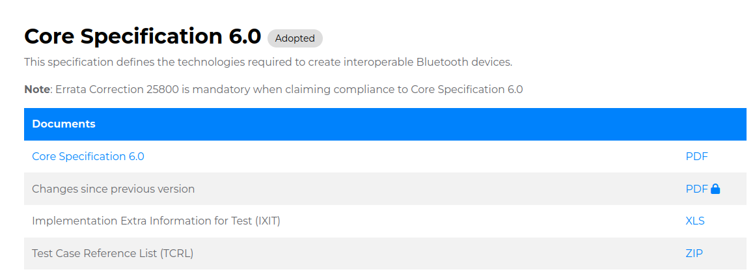Click the bold "Note" label
This screenshot has width=755, height=274.
[x=37, y=90]
